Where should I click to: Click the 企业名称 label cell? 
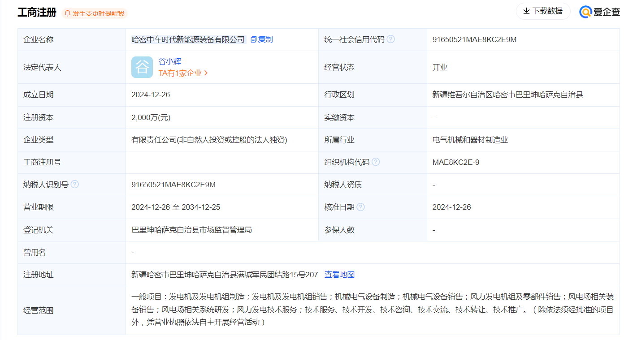[72, 39]
